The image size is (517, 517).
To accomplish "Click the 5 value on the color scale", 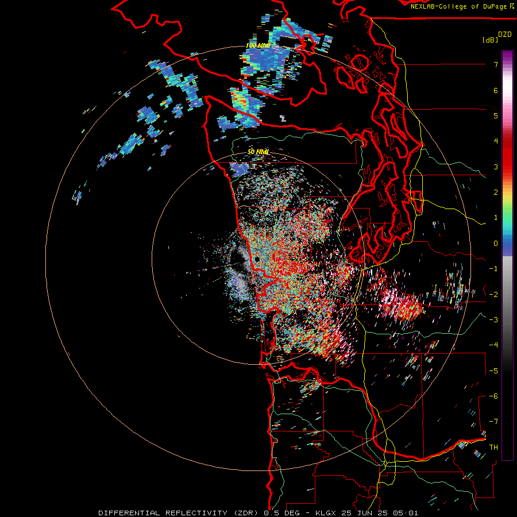I will [x=496, y=115].
